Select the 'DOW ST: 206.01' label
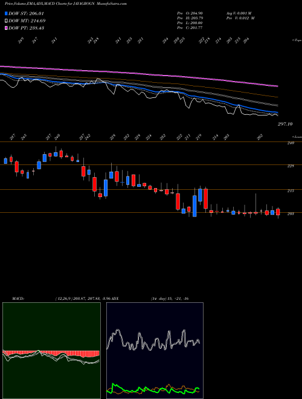302x399 pixels. point(26,13)
